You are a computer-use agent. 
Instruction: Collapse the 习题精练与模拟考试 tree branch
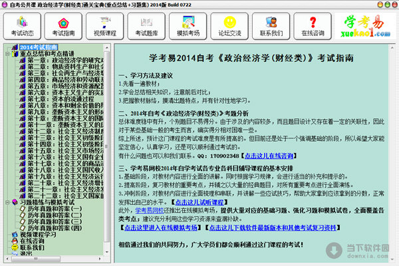point(7,202)
